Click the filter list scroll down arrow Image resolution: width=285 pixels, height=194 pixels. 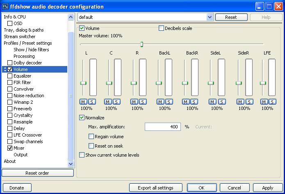[71, 164]
